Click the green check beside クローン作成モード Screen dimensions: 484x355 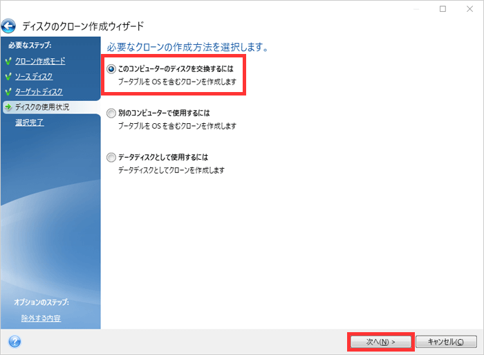(8, 61)
